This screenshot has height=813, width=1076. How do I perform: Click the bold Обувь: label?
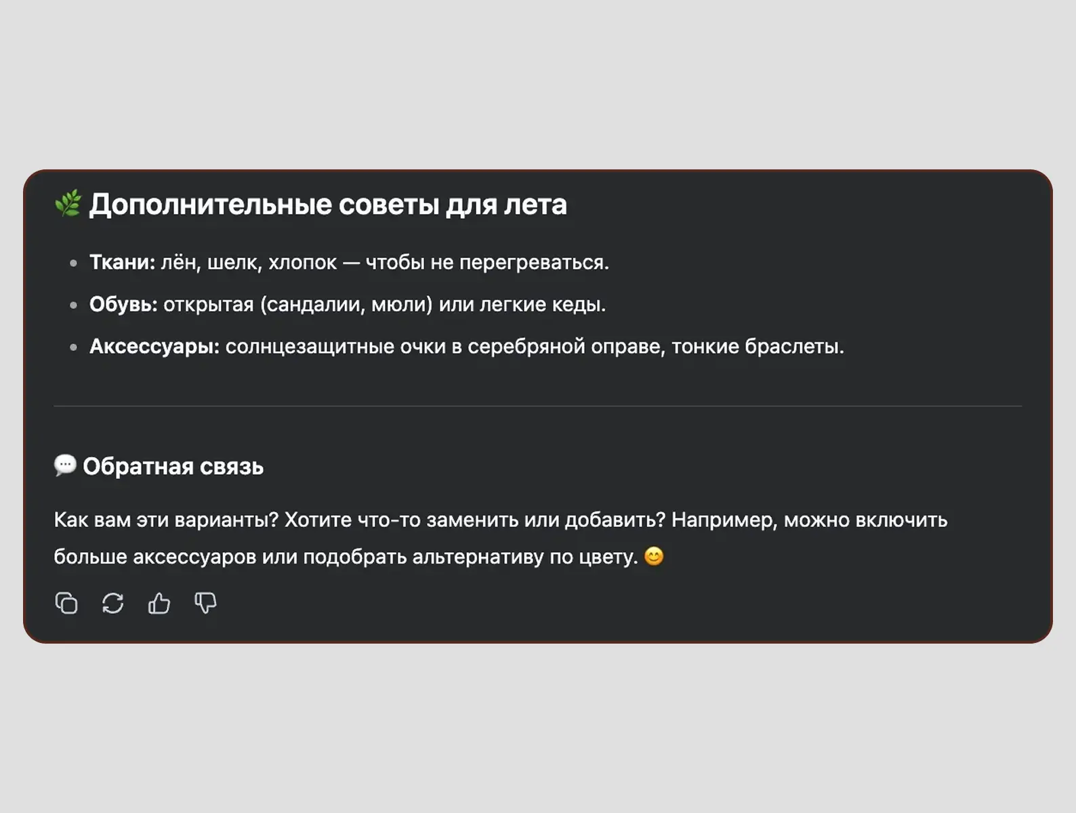click(123, 304)
